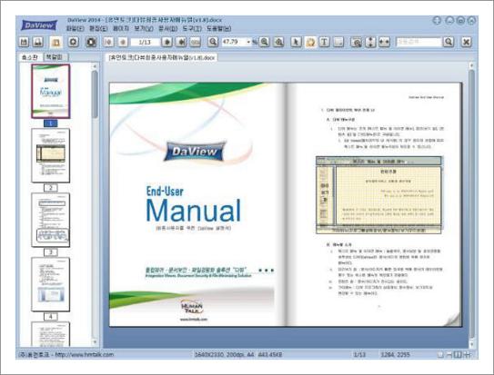Open the 파일(F) File menu

[x=76, y=29]
